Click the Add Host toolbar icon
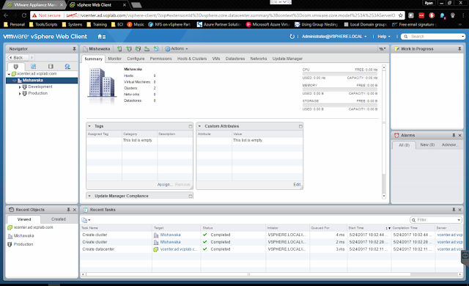The image size is (469, 286). pyautogui.click(x=119, y=48)
